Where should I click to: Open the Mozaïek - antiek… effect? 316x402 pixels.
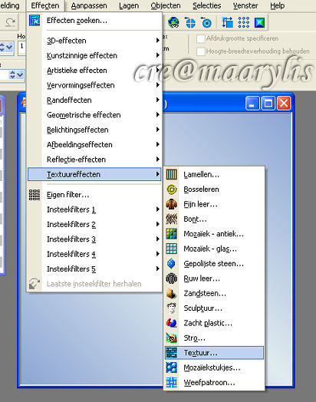214,234
